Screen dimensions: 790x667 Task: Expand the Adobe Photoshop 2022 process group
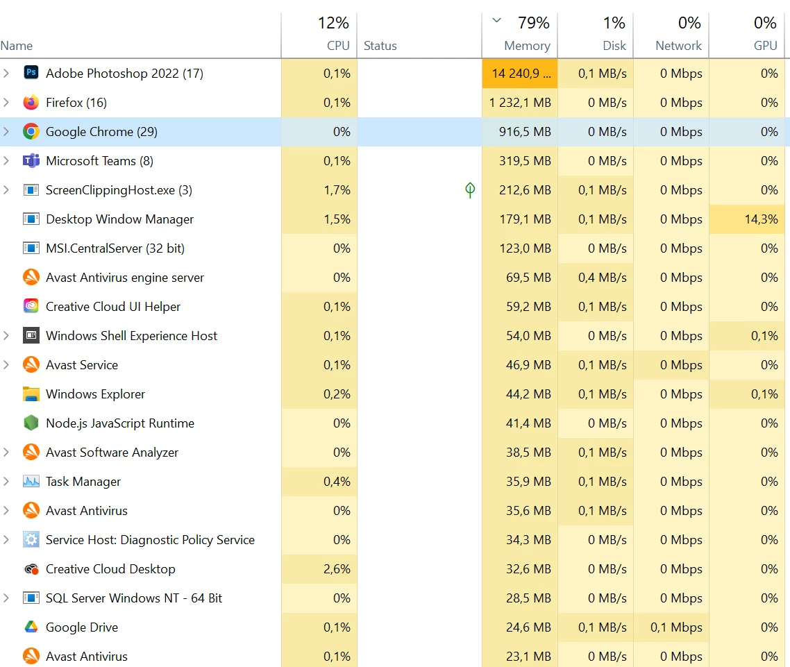(6, 73)
